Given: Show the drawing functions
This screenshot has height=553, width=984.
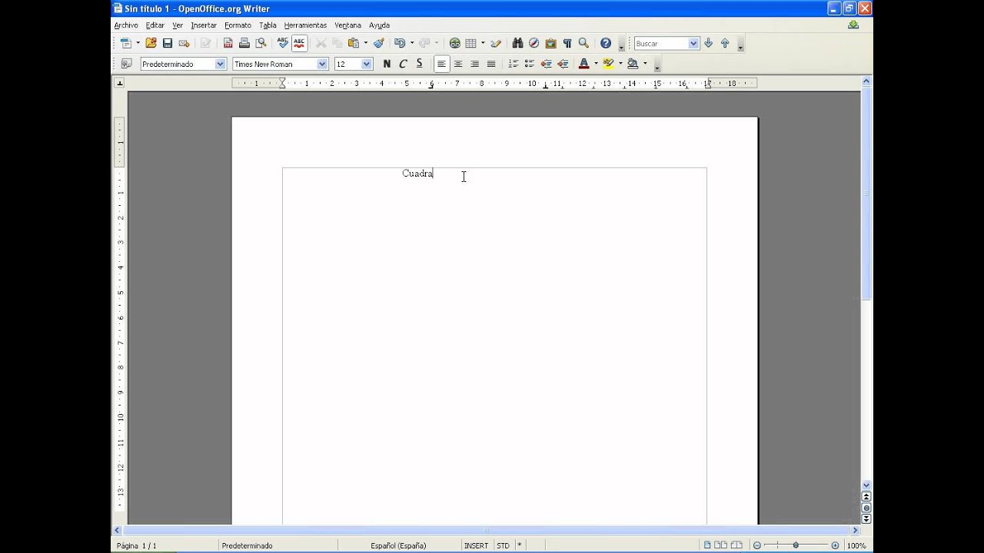Looking at the screenshot, I should [496, 44].
